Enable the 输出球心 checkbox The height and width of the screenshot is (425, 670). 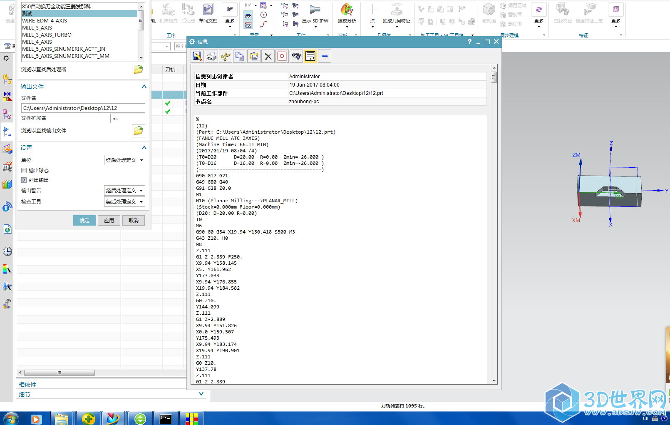click(x=24, y=170)
